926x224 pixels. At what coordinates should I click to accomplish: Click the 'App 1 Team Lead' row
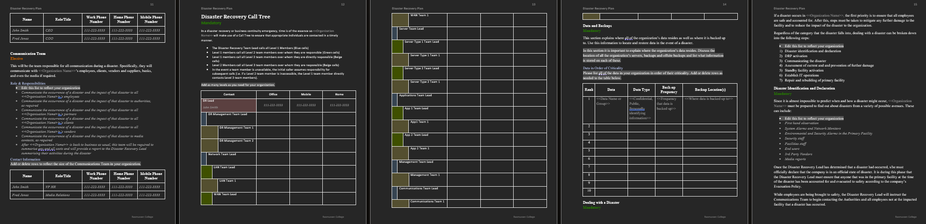(x=469, y=113)
